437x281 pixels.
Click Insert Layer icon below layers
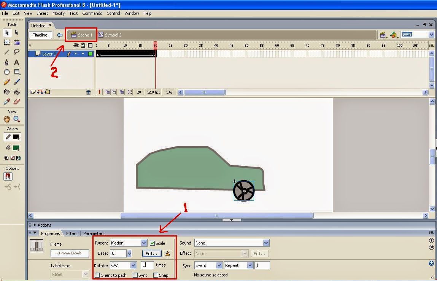pyautogui.click(x=33, y=92)
